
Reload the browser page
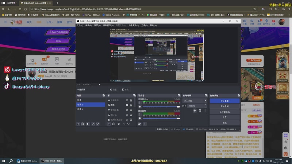coord(20,9)
